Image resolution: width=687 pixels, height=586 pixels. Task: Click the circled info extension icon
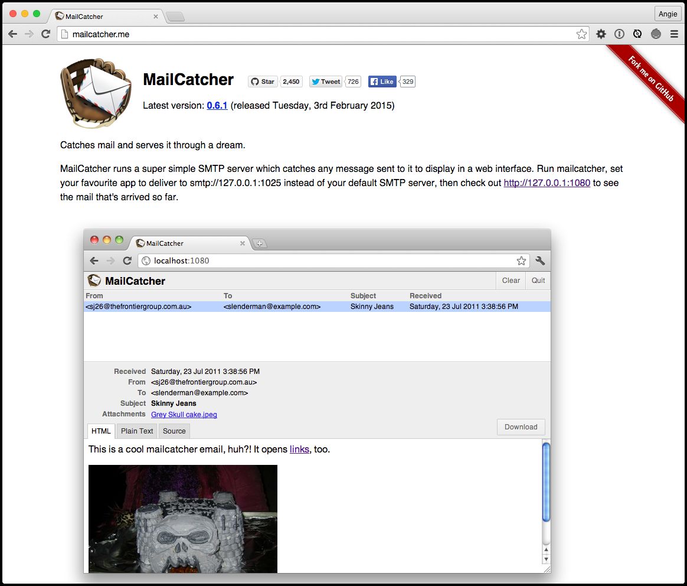tap(619, 34)
